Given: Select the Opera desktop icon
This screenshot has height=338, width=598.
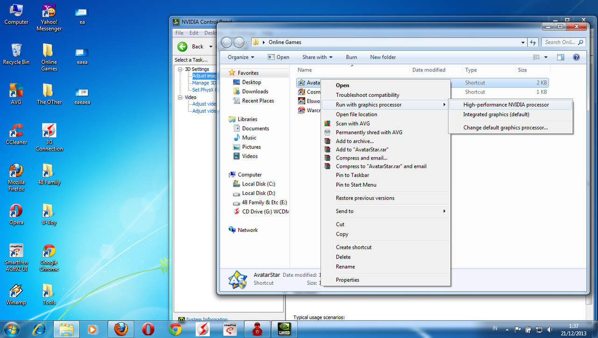Looking at the screenshot, I should [x=16, y=215].
